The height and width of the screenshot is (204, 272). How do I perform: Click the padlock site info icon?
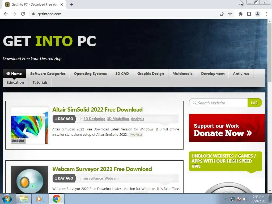[33, 14]
